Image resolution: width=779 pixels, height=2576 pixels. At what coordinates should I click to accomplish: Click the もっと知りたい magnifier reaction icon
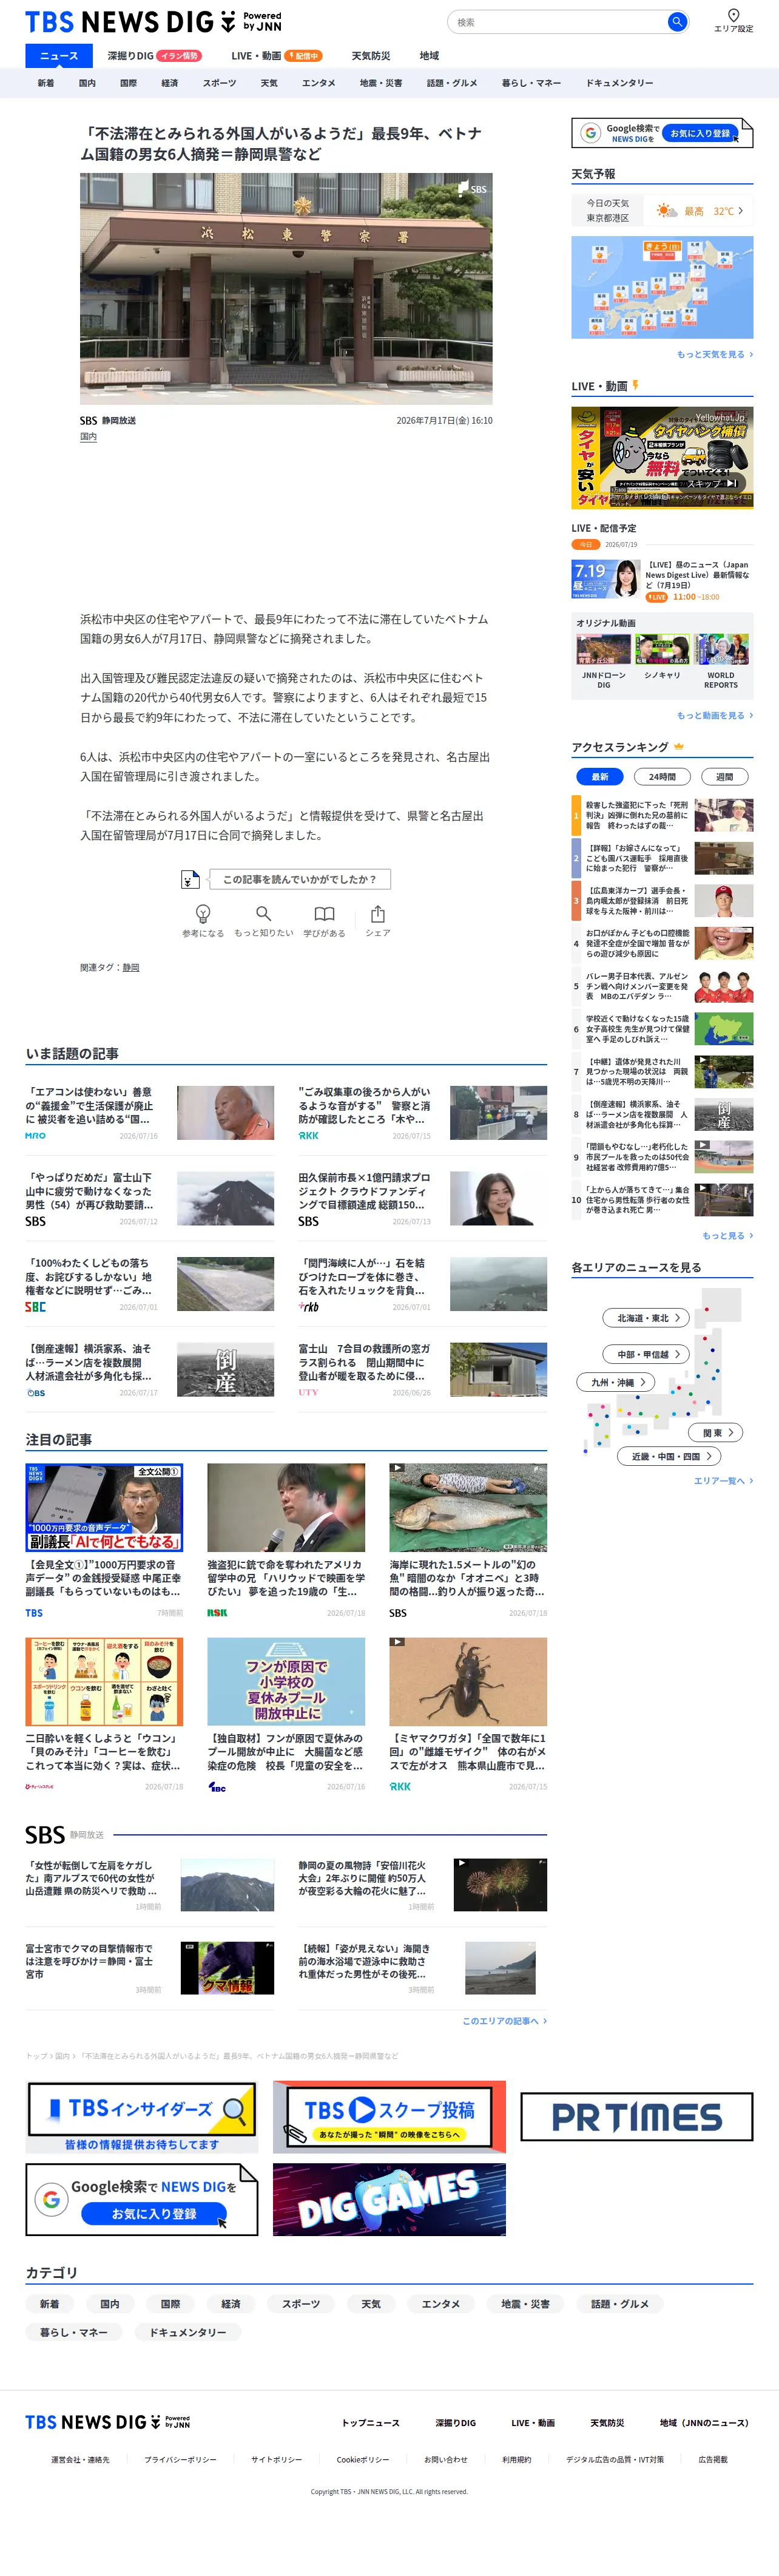[x=264, y=914]
